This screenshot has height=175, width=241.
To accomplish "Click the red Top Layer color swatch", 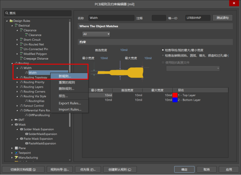I will [x=175, y=95].
